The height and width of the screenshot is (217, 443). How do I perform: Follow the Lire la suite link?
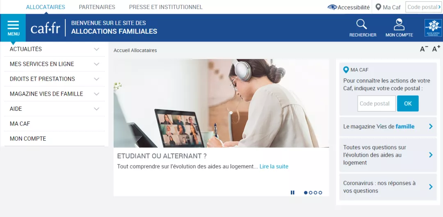(x=274, y=167)
